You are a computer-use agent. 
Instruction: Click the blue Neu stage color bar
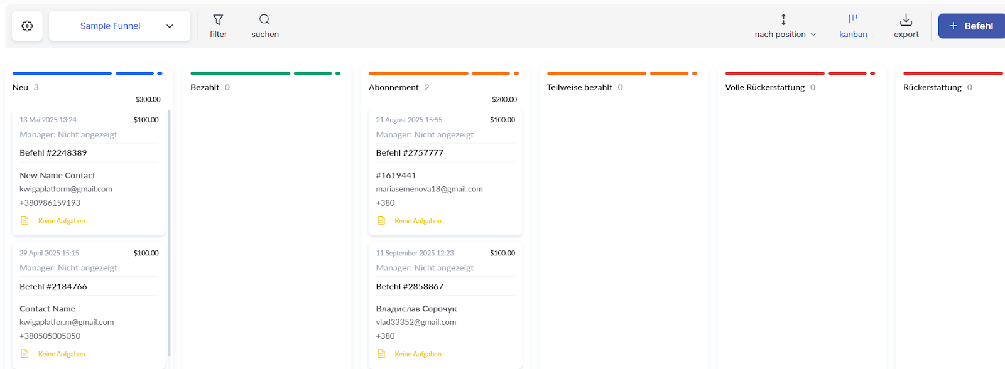click(x=62, y=73)
